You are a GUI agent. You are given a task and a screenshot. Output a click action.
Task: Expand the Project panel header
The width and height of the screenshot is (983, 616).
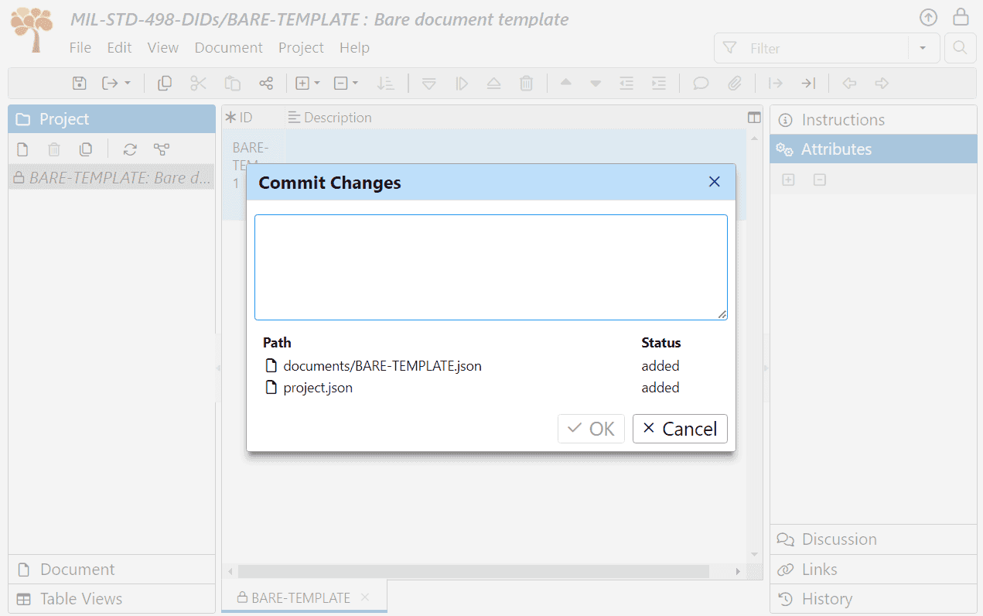click(x=112, y=119)
